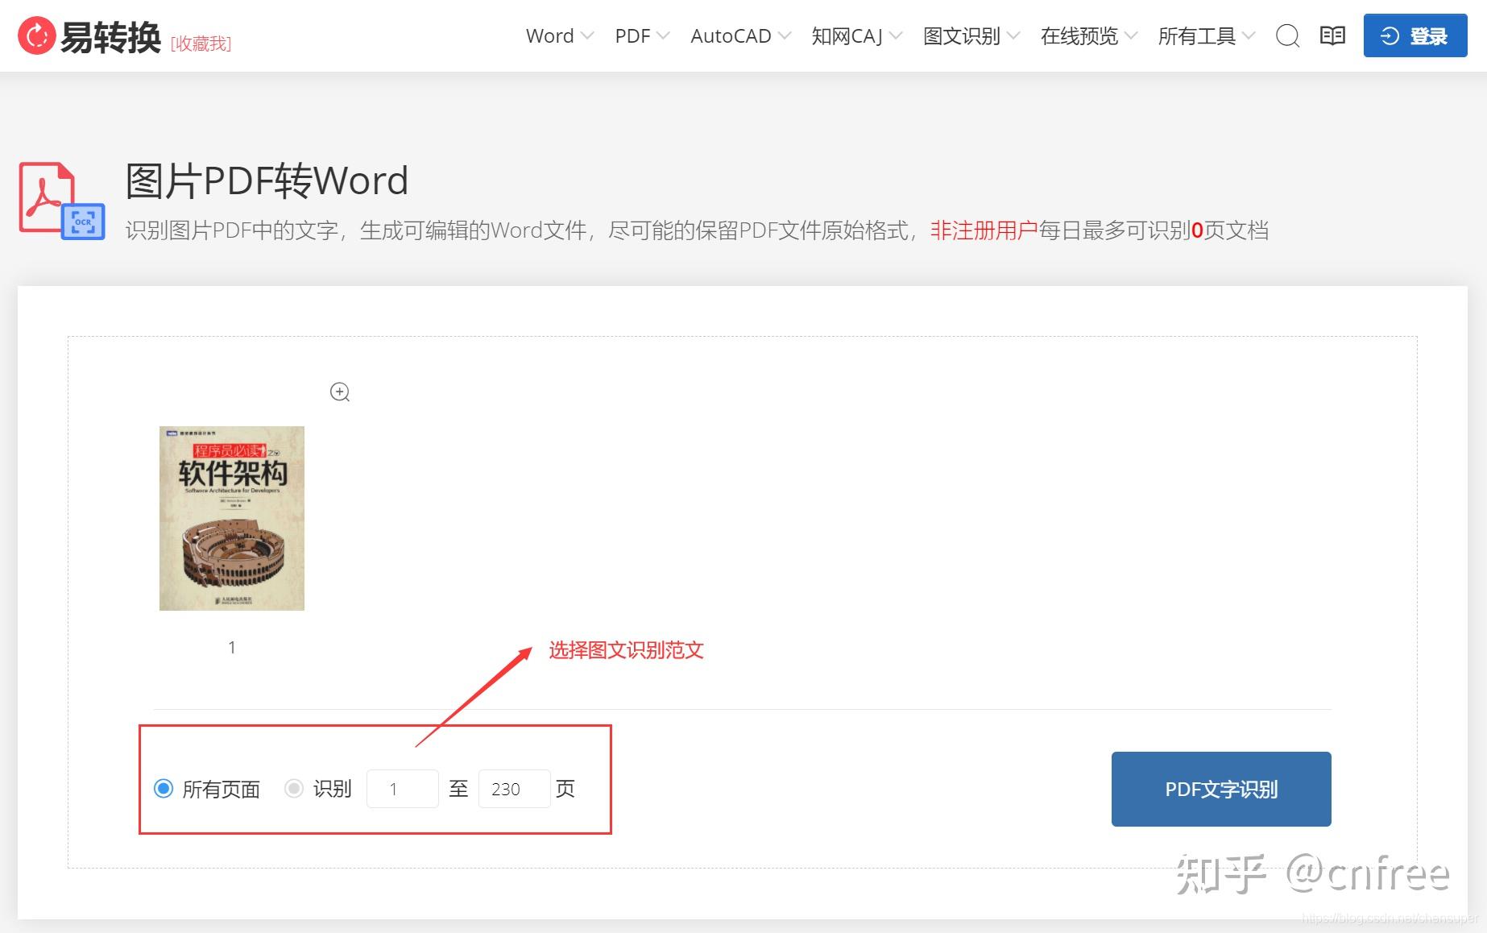Click the [收藏我] bookmark link
Image resolution: width=1487 pixels, height=933 pixels.
(201, 44)
